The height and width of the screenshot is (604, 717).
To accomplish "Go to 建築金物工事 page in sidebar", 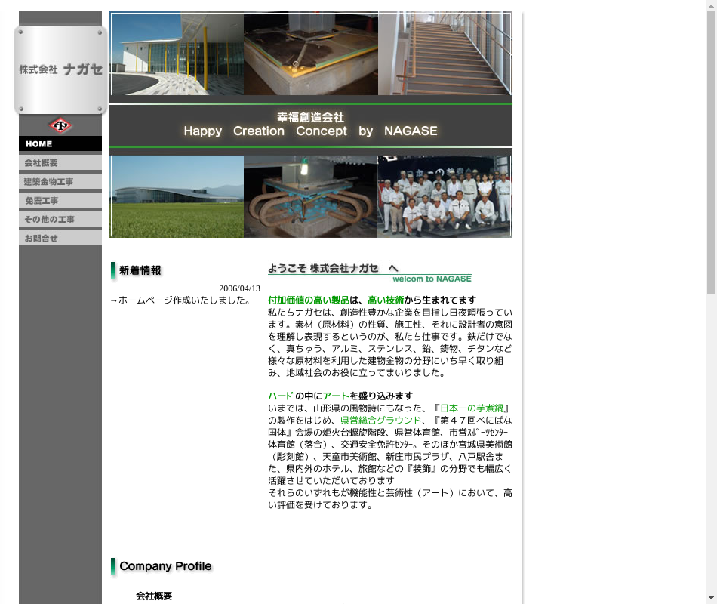I will [60, 181].
